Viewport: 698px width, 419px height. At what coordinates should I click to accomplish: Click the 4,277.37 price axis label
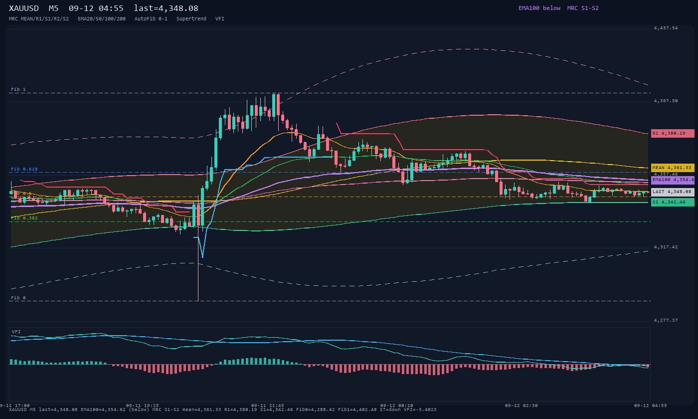coord(666,320)
